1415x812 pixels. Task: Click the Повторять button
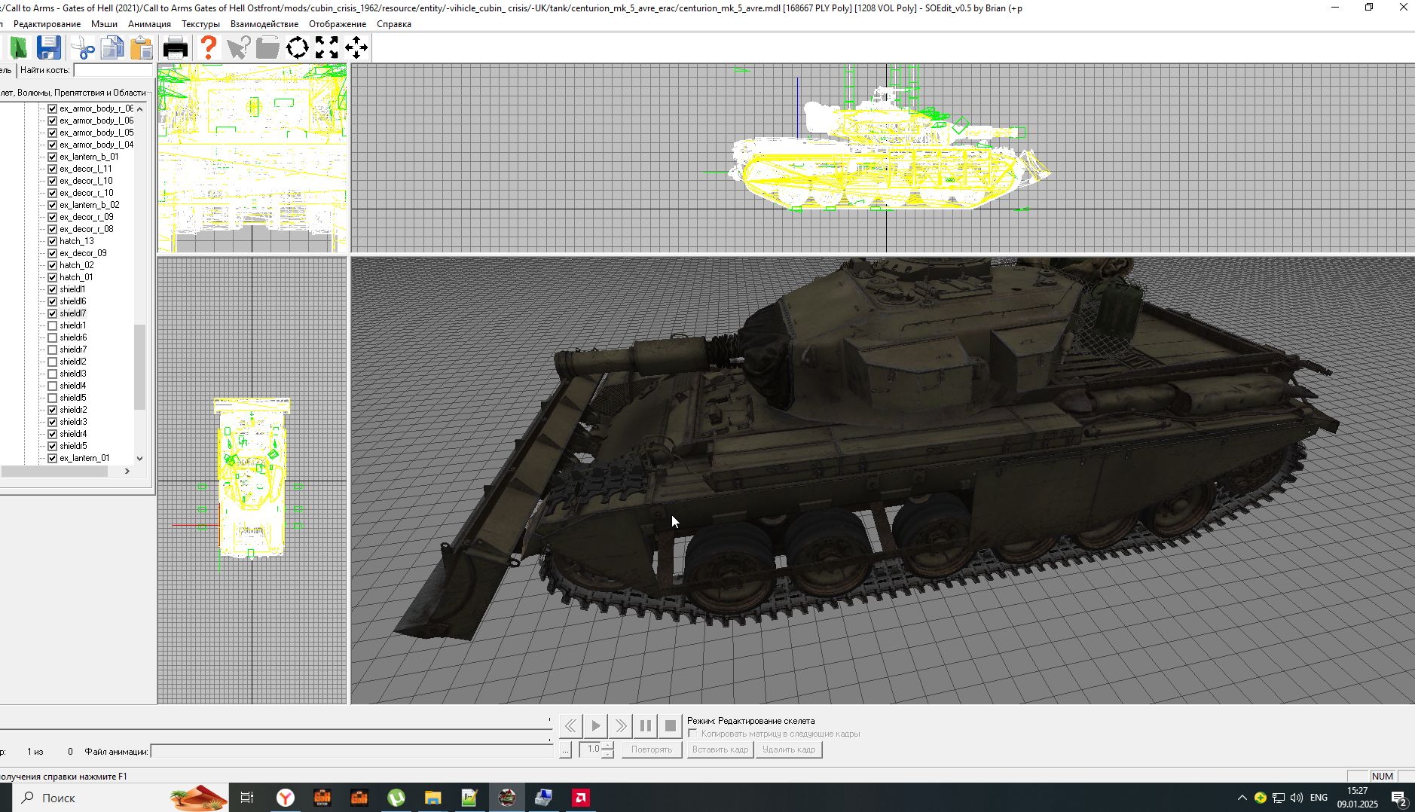(x=652, y=749)
